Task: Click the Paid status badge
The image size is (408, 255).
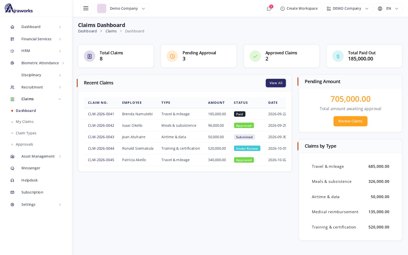Action: tap(240, 114)
